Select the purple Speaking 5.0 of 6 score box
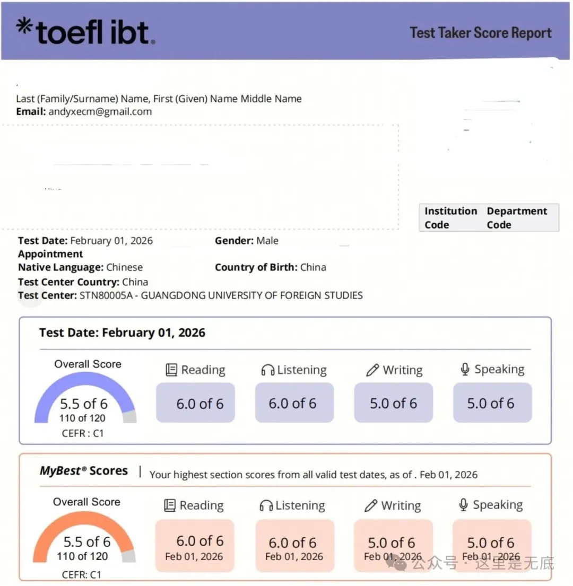Viewport: 573px width, 586px height. pos(492,403)
